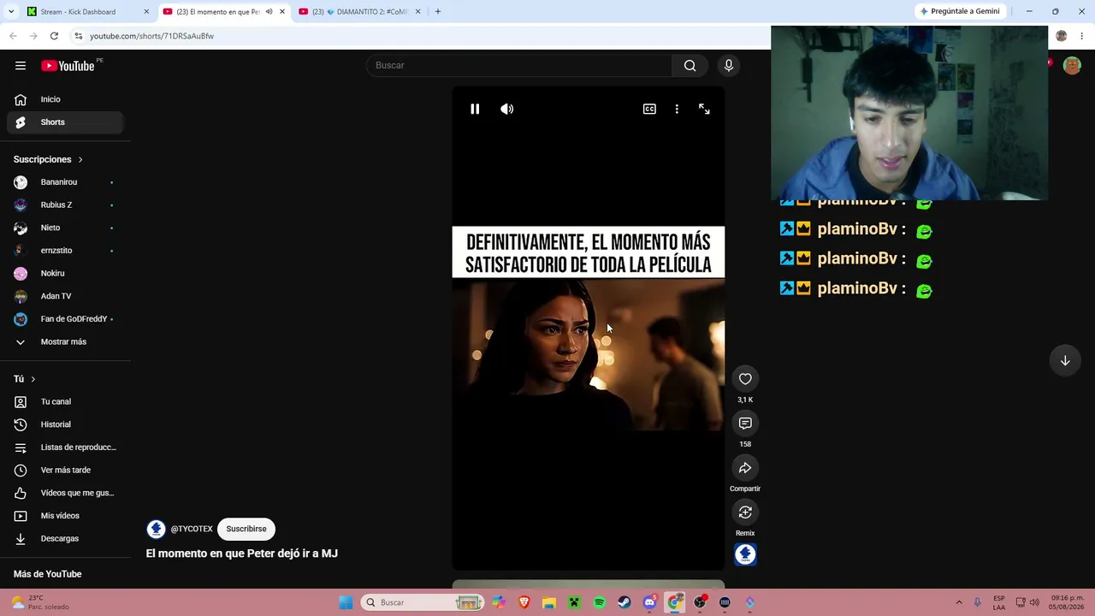Open the @TYCOTEX channel link

click(192, 529)
